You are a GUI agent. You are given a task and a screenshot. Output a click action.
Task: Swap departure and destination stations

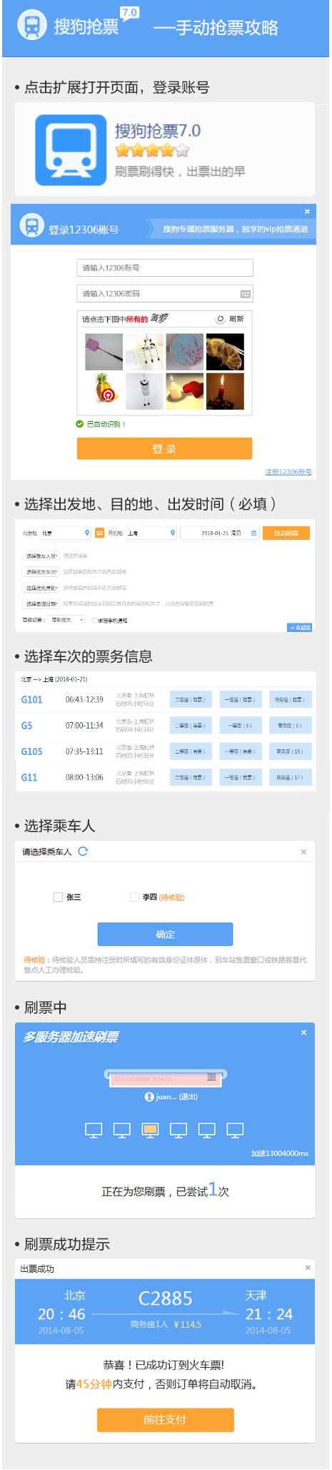pyautogui.click(x=99, y=533)
